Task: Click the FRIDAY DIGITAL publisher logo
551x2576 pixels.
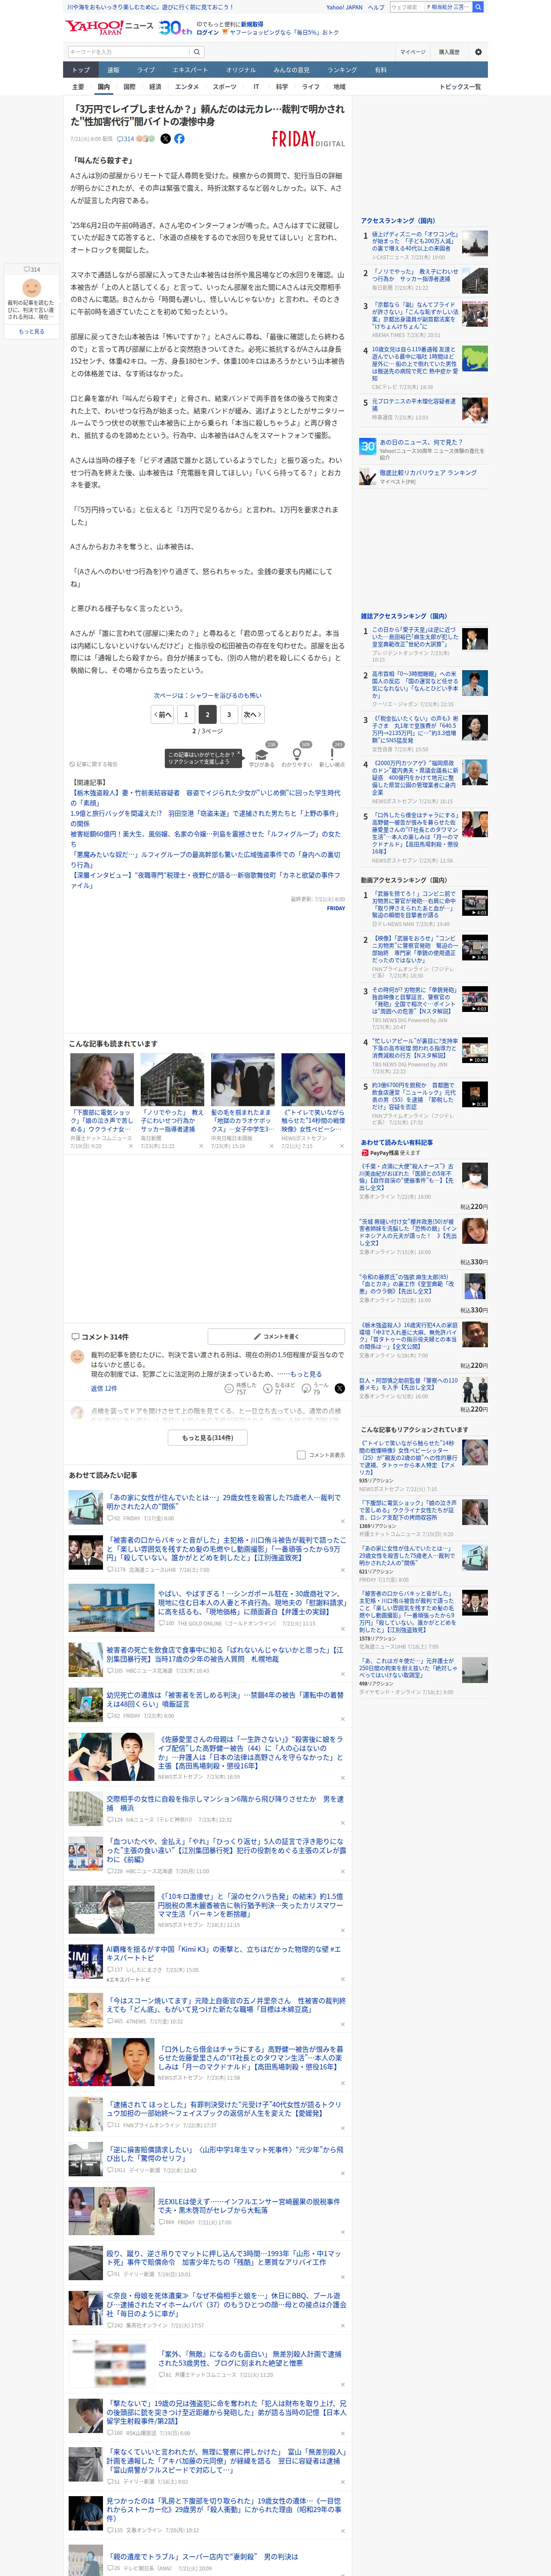Action: [x=308, y=139]
